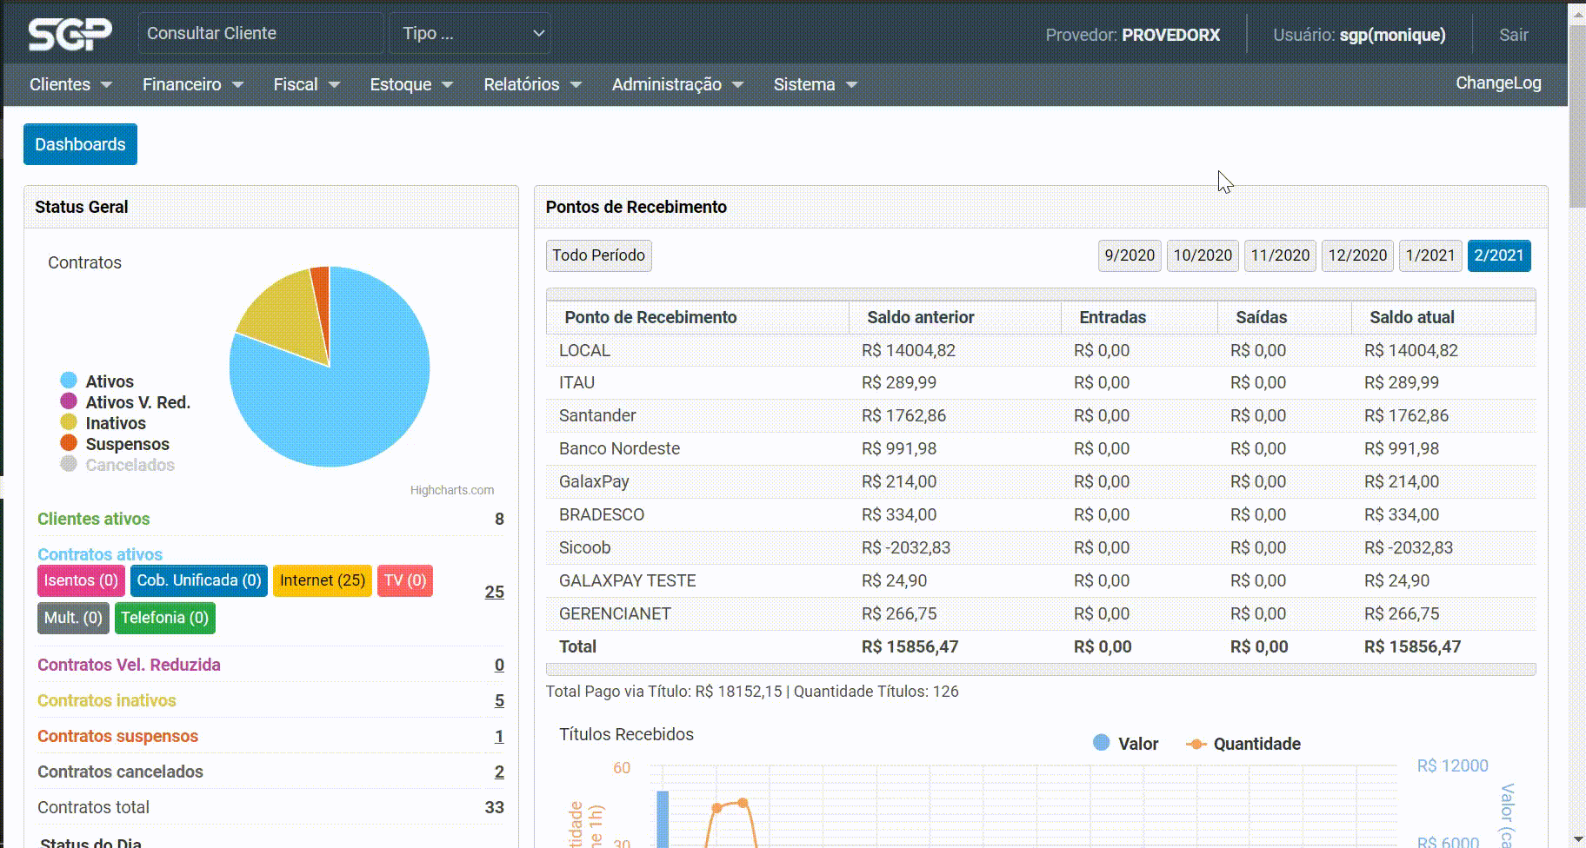Open the Clientes menu

pyautogui.click(x=70, y=84)
